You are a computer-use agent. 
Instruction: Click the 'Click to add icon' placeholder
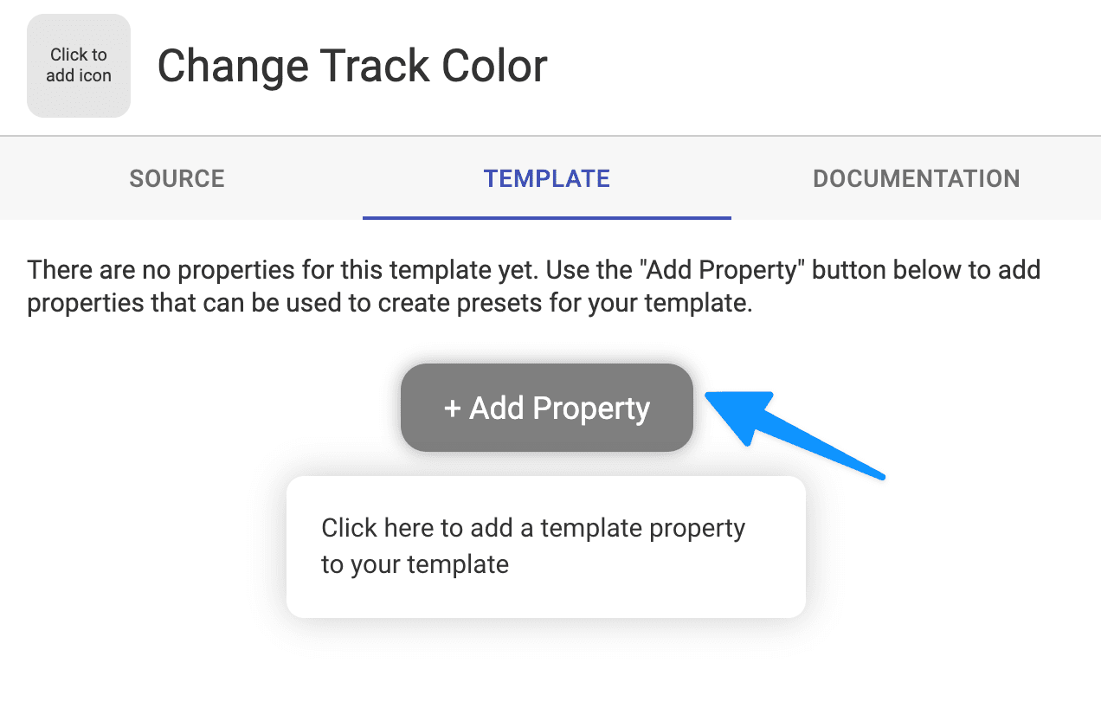[x=79, y=66]
